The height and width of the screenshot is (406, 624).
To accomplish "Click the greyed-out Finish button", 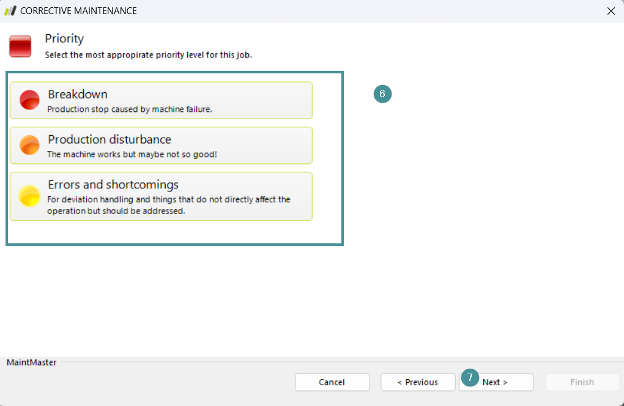I will 582,382.
